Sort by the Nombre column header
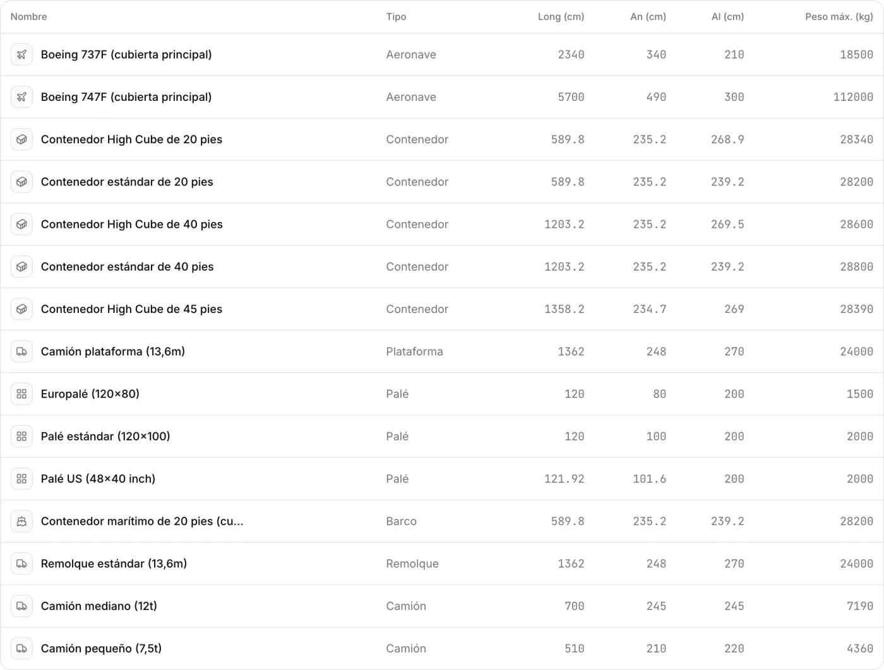Screen dimensions: 884x670 (28, 17)
